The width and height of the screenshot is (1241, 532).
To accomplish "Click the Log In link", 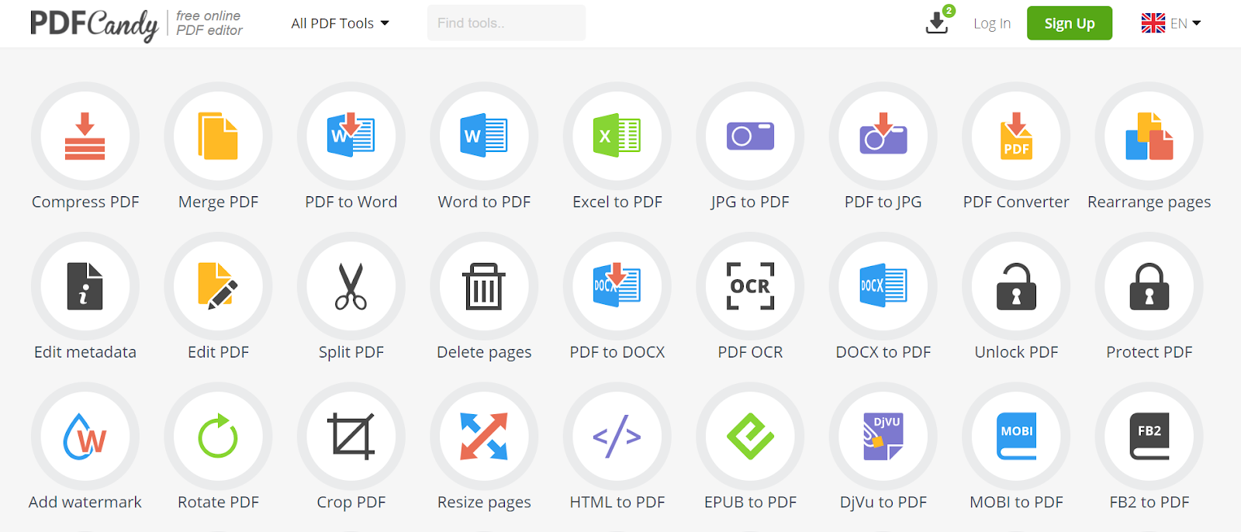I will (x=992, y=23).
